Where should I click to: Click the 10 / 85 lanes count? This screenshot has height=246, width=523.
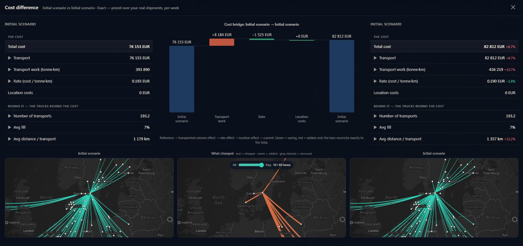[282, 165]
